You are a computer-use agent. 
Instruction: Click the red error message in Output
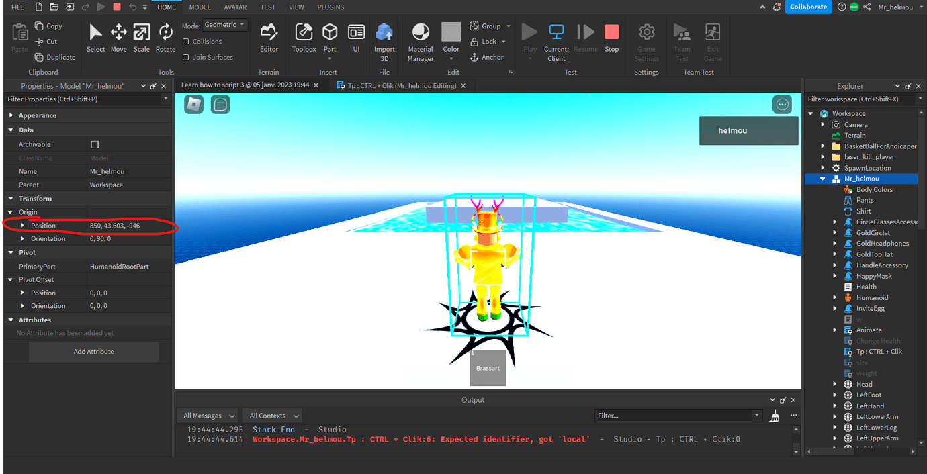click(421, 439)
